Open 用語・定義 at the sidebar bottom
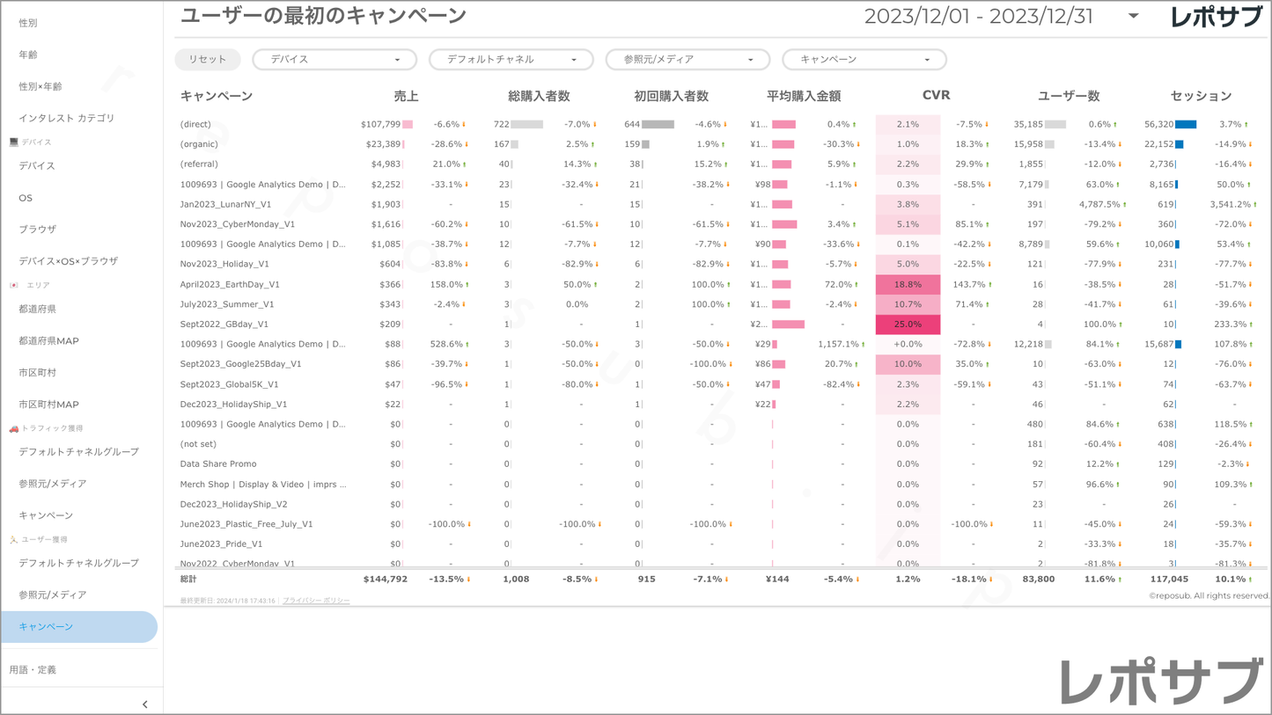 pyautogui.click(x=33, y=670)
